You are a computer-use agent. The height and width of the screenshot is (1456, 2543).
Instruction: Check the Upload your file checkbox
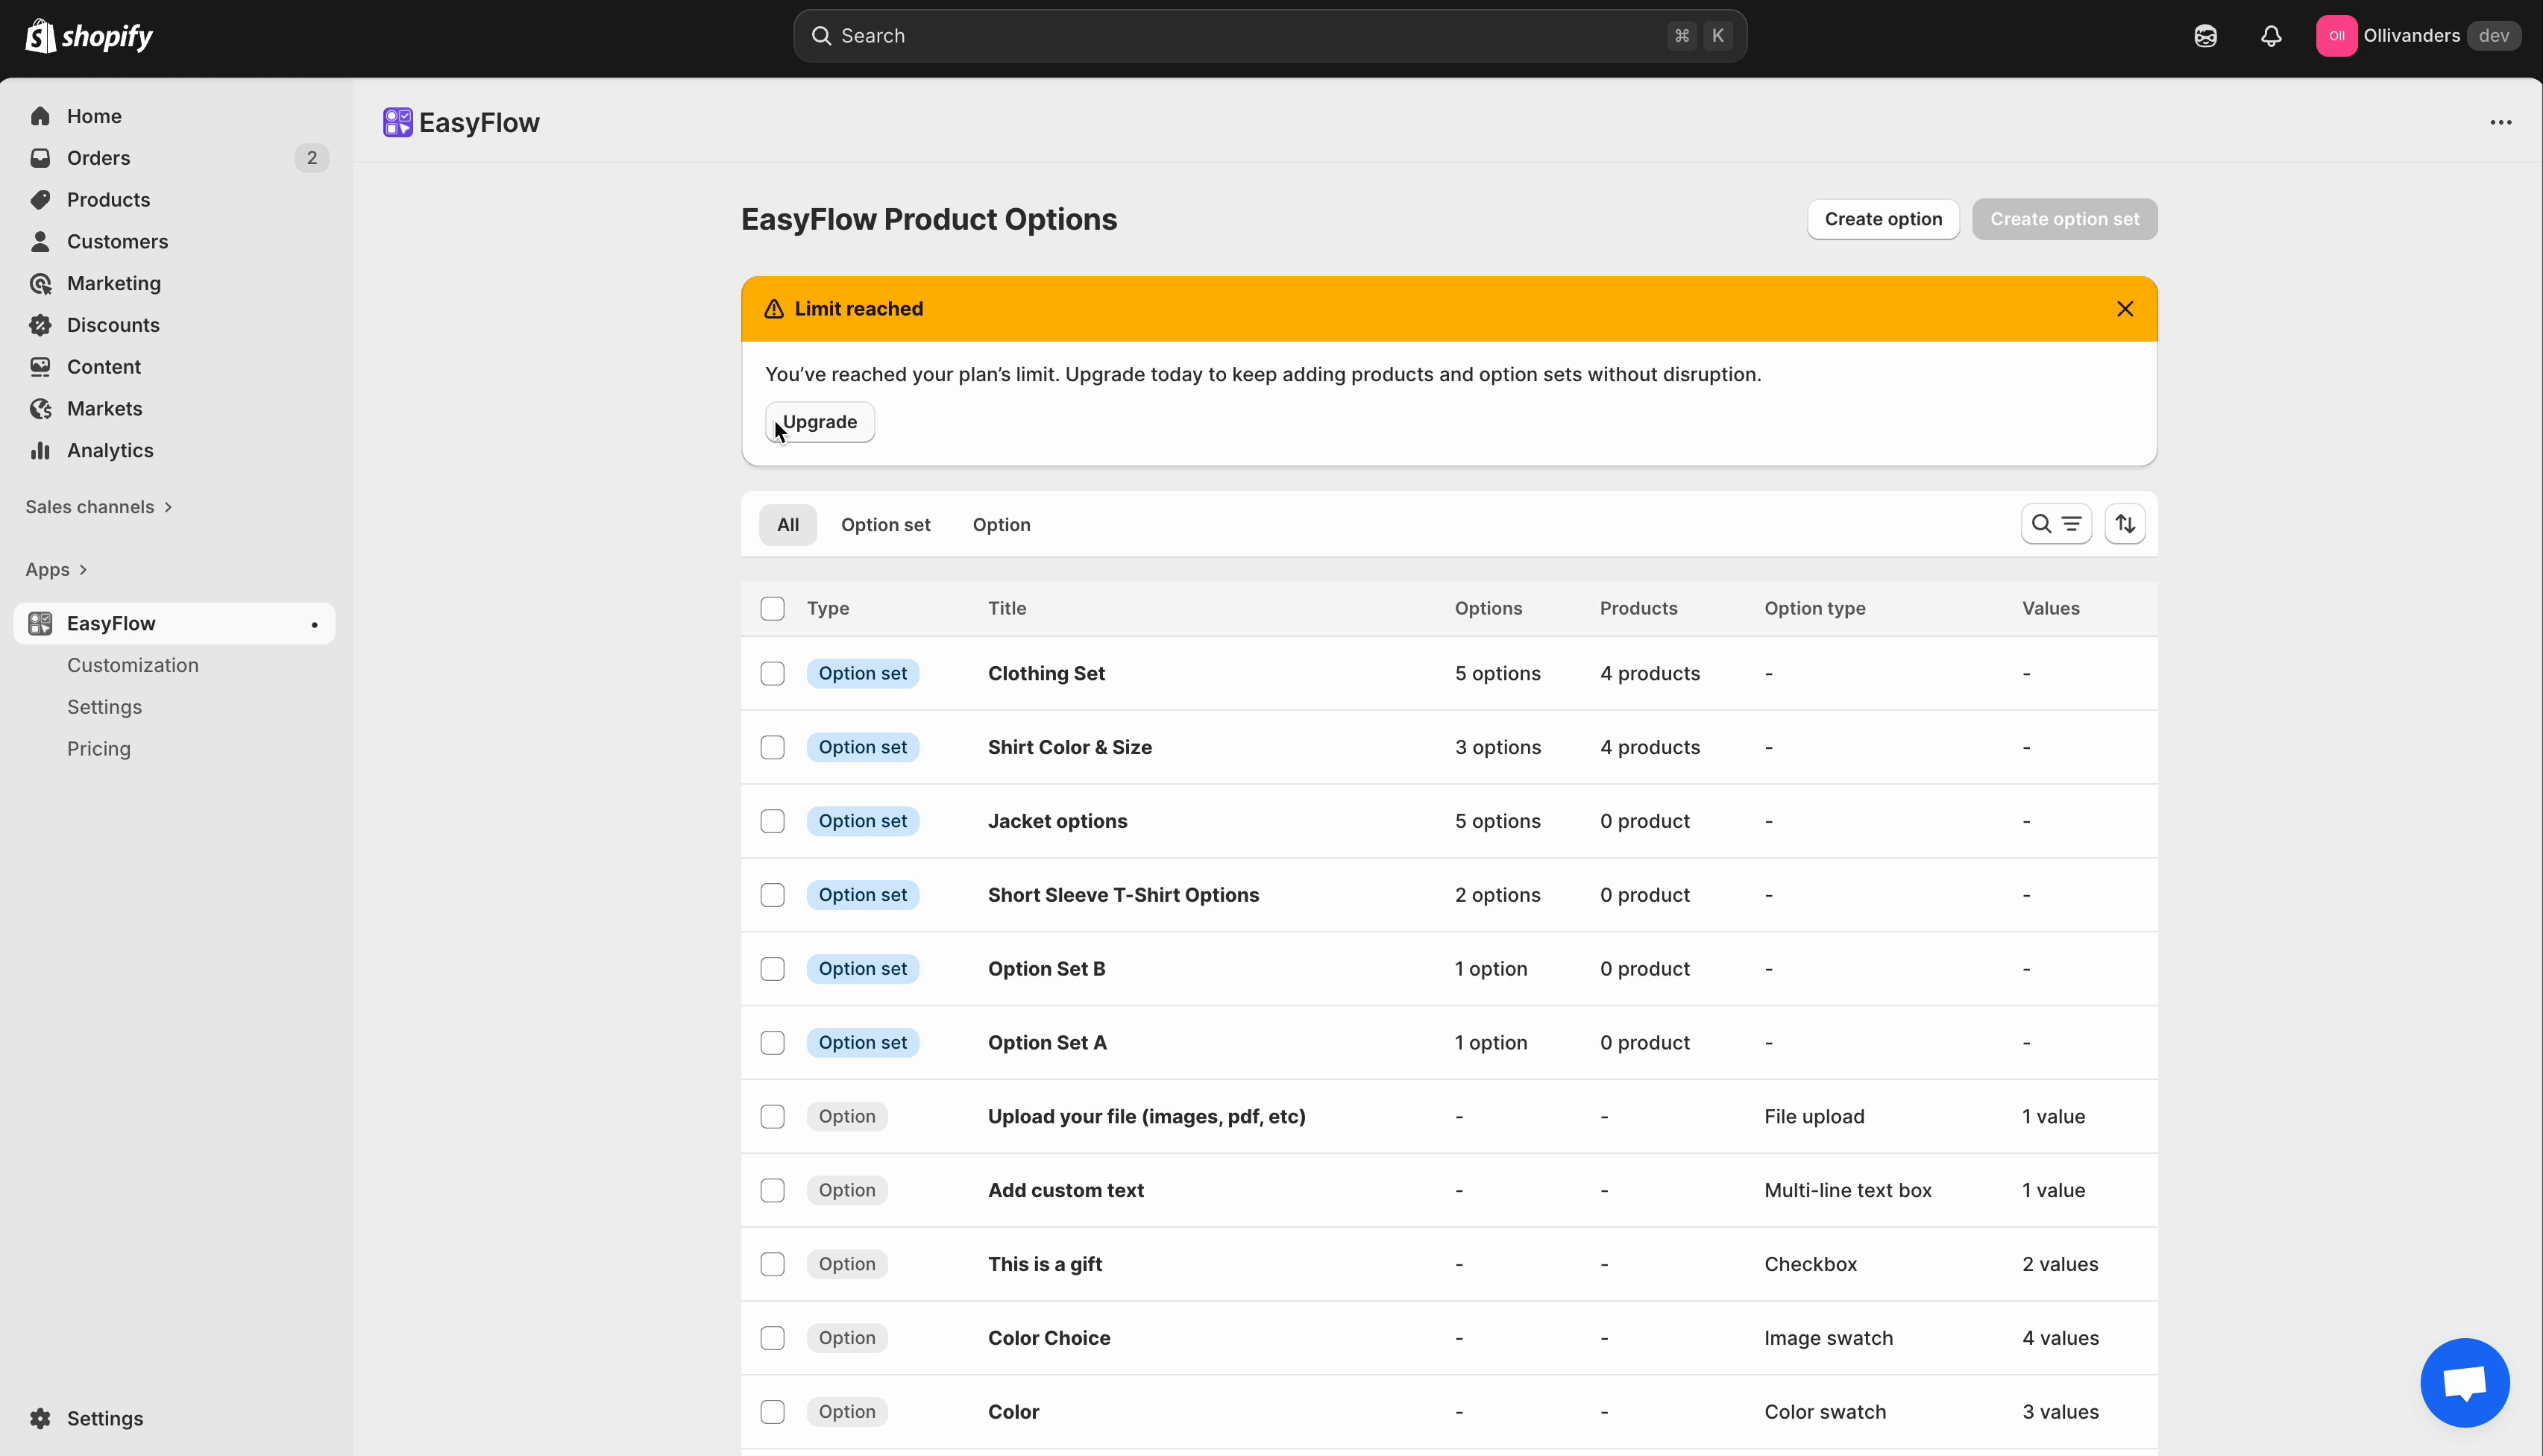(x=773, y=1118)
